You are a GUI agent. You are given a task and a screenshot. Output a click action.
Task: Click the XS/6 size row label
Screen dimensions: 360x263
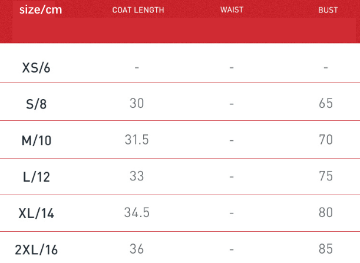(x=37, y=68)
